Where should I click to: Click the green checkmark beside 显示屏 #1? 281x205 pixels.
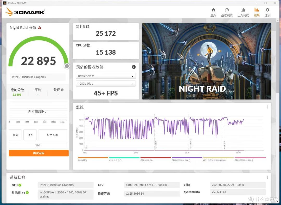(27, 192)
